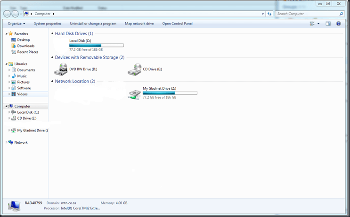This screenshot has height=217, width=350.
Task: Click the Desktop icon in Favorites
Action: click(14, 40)
